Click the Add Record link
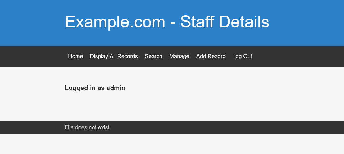This screenshot has width=344, height=154. pos(211,56)
